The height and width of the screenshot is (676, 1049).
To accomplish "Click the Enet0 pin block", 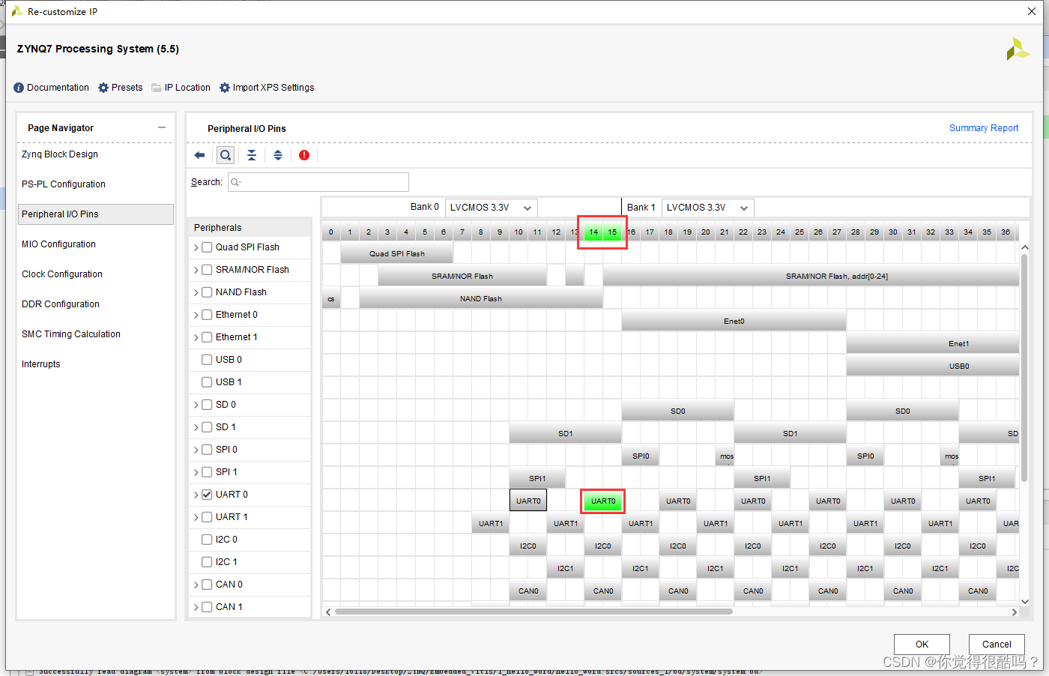I will click(x=734, y=321).
